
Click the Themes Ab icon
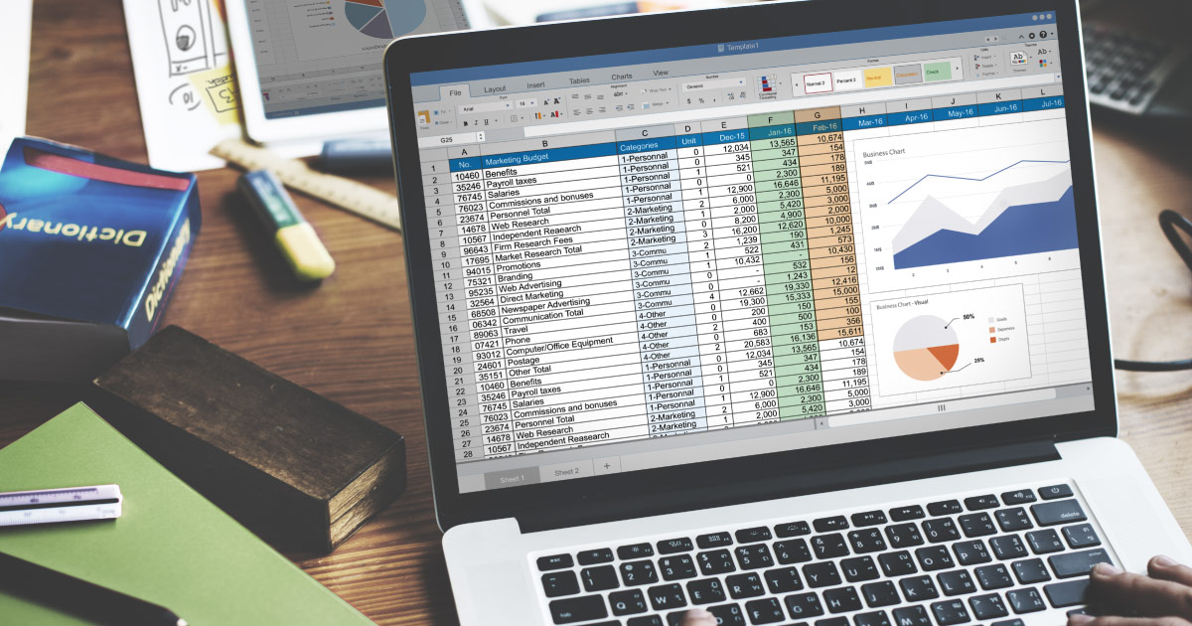pos(1018,59)
